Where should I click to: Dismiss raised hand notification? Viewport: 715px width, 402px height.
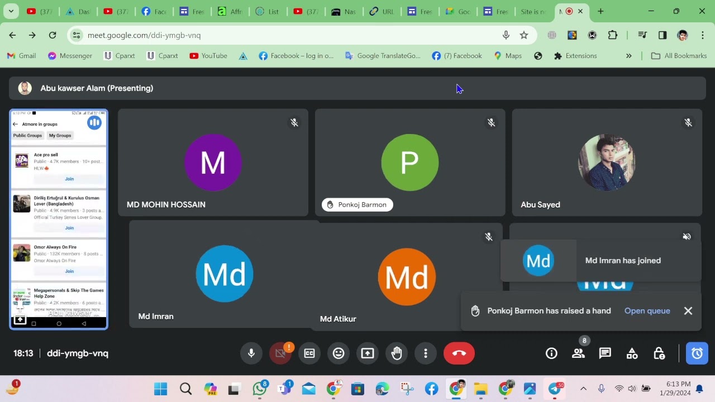click(x=688, y=311)
